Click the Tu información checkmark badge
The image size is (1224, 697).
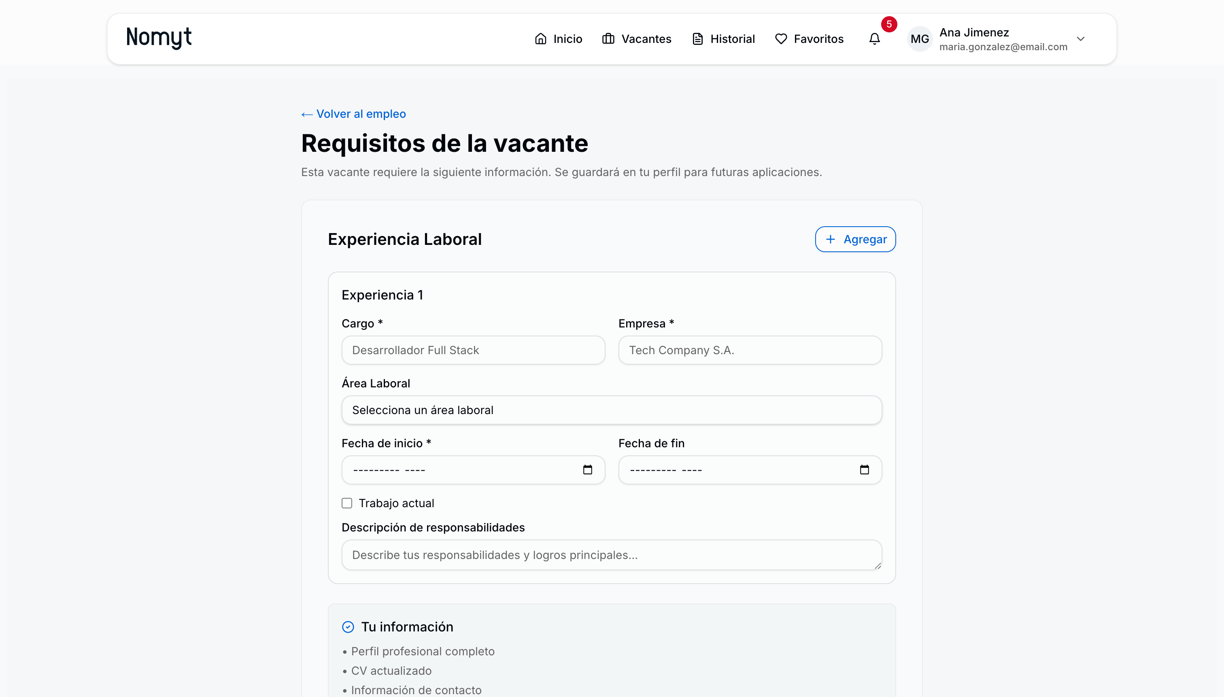pyautogui.click(x=348, y=626)
